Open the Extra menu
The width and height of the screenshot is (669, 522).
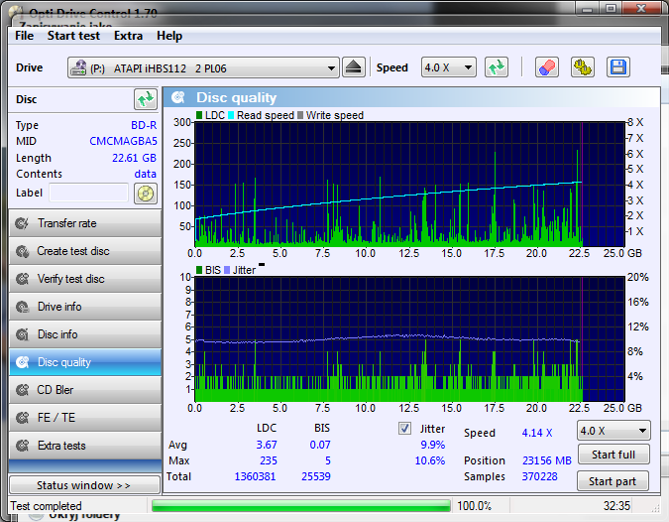(x=128, y=36)
